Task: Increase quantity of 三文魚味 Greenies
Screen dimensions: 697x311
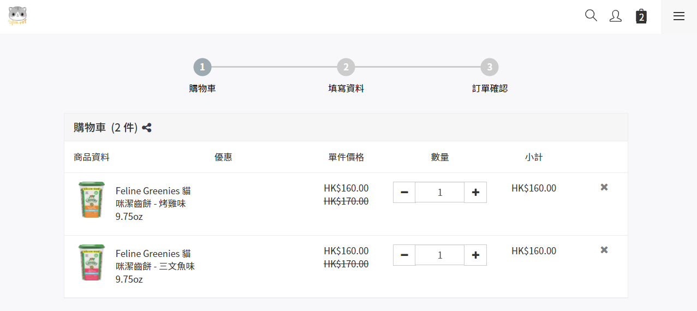Action: coord(475,255)
